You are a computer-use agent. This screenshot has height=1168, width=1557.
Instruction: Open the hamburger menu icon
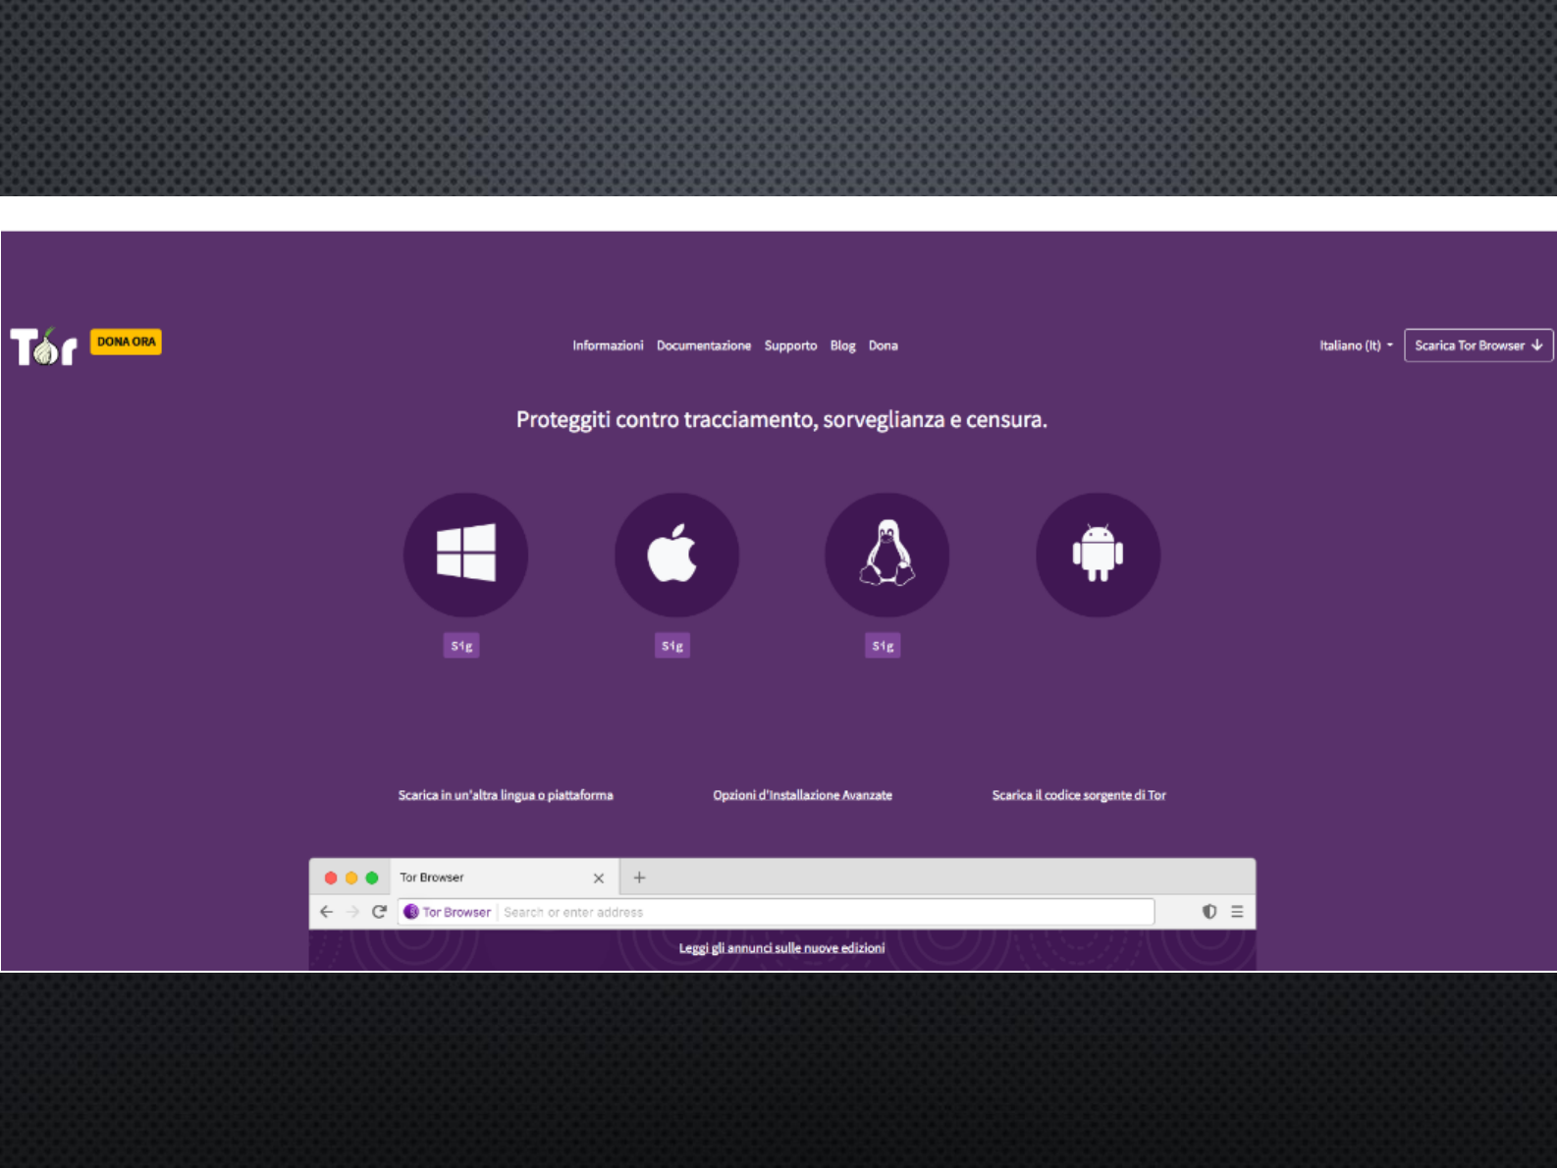[x=1237, y=912]
